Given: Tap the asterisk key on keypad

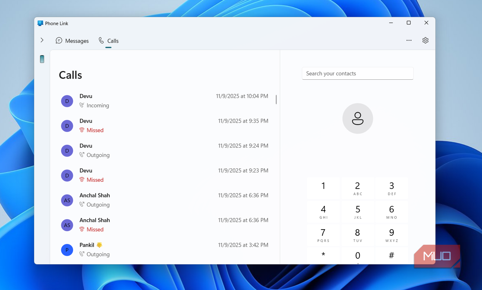Looking at the screenshot, I should [323, 256].
